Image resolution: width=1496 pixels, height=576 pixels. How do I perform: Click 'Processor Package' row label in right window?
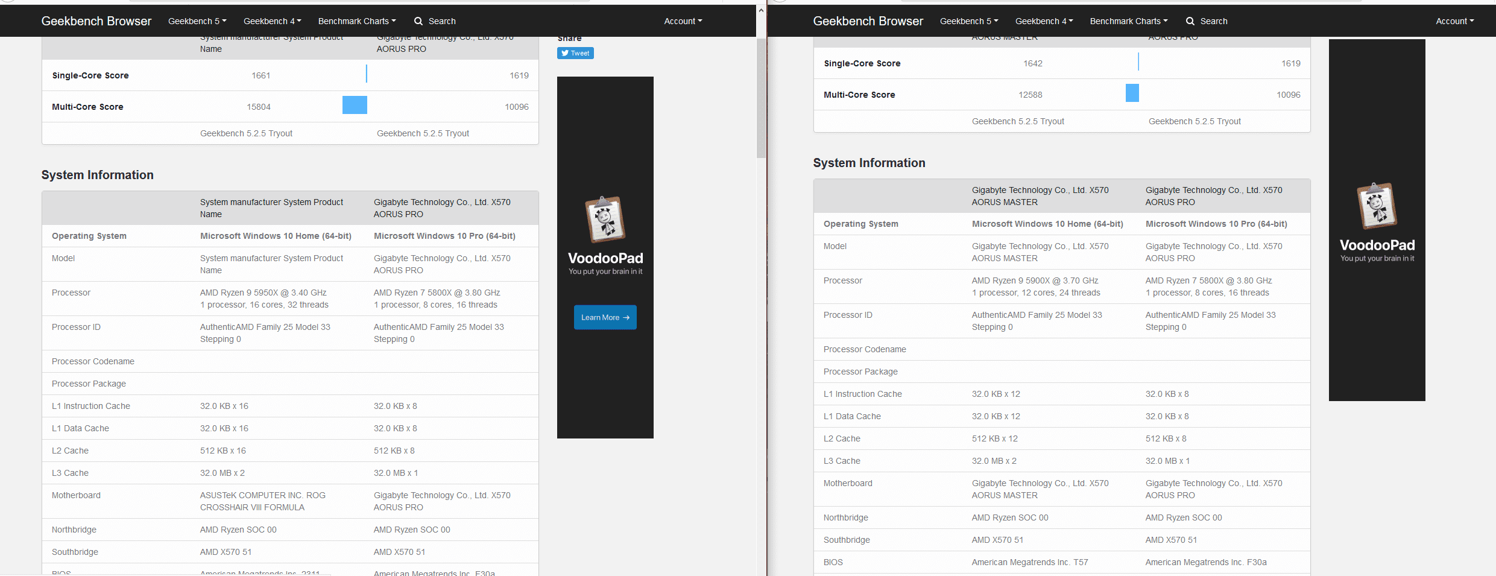click(x=860, y=372)
